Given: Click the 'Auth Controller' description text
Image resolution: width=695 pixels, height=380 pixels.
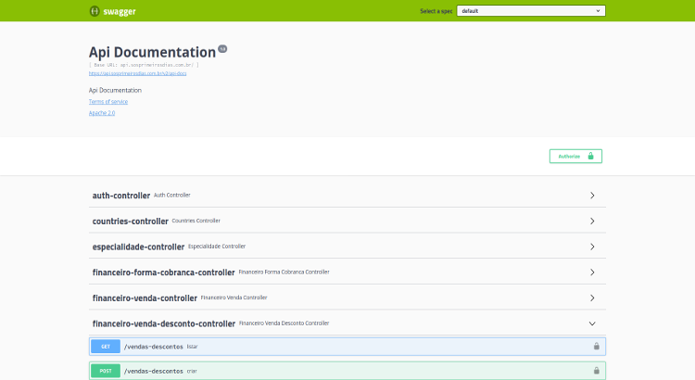Looking at the screenshot, I should pos(172,196).
